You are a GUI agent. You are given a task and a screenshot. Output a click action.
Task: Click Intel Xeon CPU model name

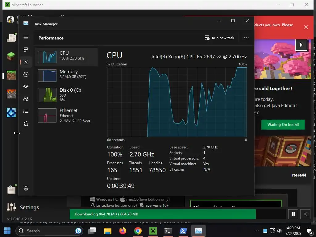pos(199,57)
